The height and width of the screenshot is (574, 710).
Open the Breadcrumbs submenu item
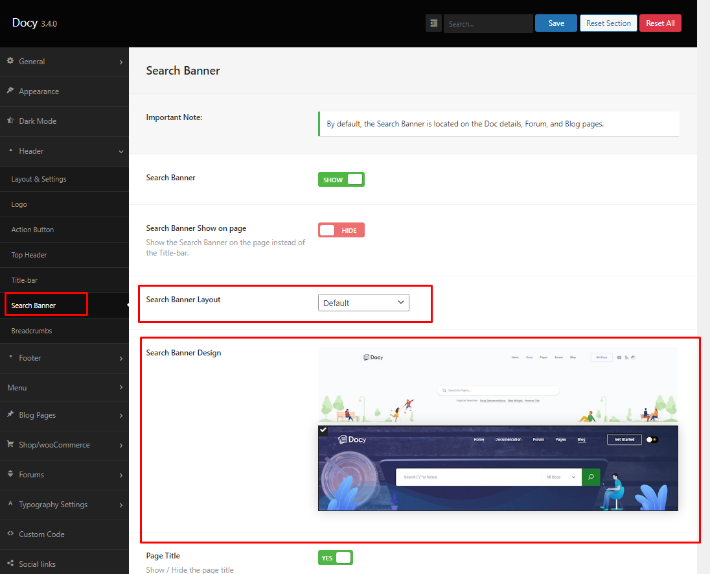coord(64,331)
